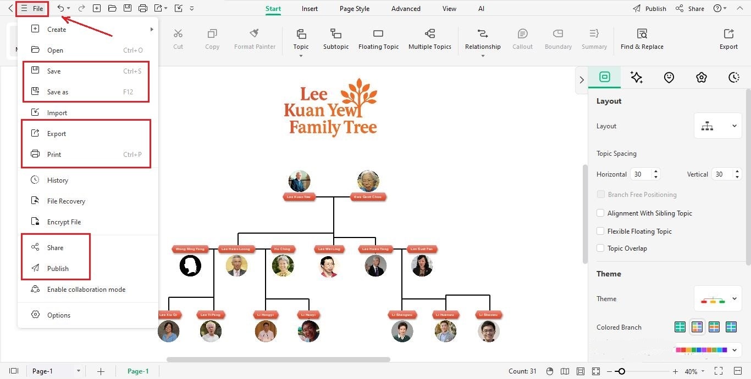Click the zoom slider handle
This screenshot has width=751, height=379.
tap(621, 371)
